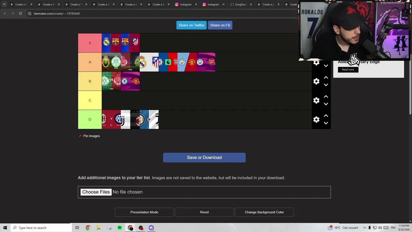Close the SongGuess tab
The image size is (412, 232).
pos(251,5)
